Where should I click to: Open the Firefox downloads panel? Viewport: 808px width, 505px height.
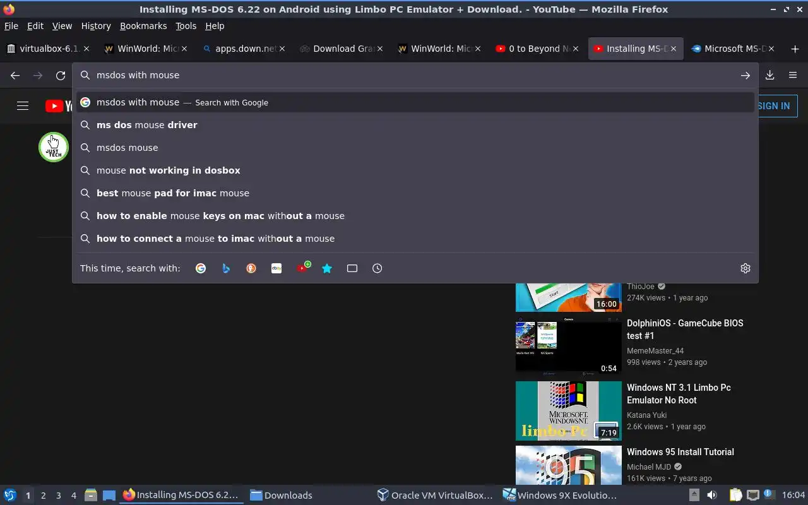[x=770, y=75]
